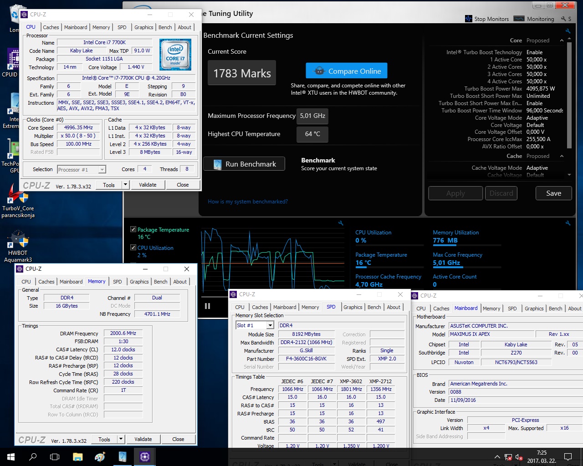Image resolution: width=583 pixels, height=466 pixels.
Task: Click the DRAM Frequency 2000.6 MHz value
Action: click(123, 333)
